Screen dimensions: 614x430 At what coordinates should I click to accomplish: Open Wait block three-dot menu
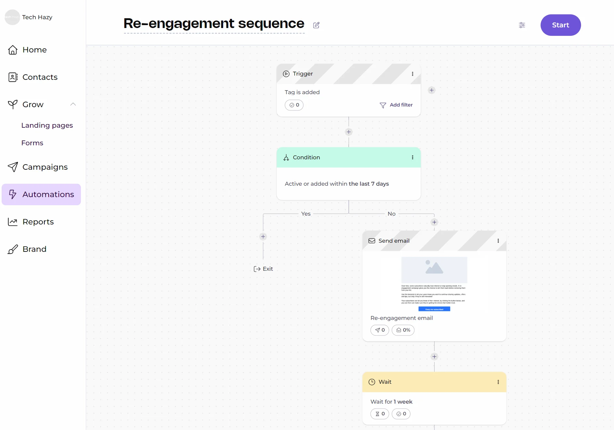pos(498,382)
